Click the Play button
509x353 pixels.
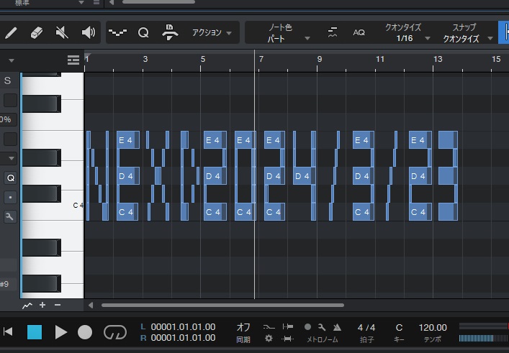[x=60, y=332]
